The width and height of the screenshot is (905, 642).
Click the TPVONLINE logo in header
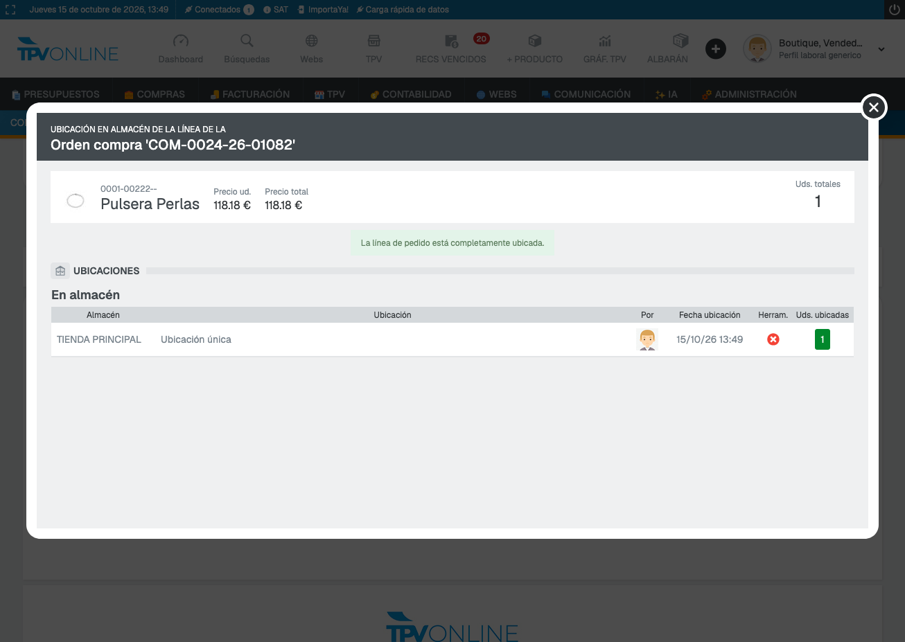pyautogui.click(x=68, y=49)
